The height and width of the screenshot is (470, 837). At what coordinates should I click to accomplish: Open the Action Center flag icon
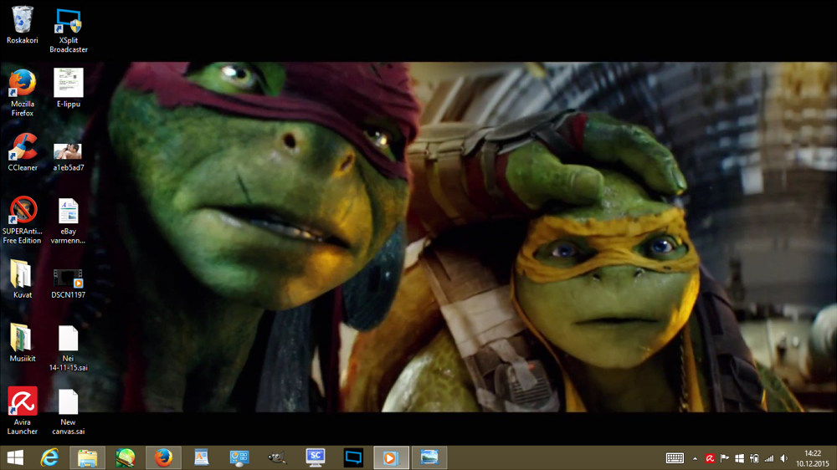point(725,458)
